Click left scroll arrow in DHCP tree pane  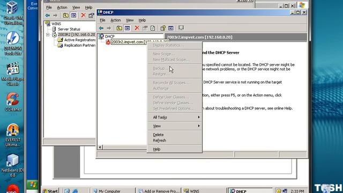point(100,147)
